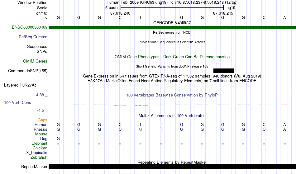This screenshot has height=174, width=296.
Task: Click the 'RefSeq genes from NCBI' title
Action: pos(172,32)
